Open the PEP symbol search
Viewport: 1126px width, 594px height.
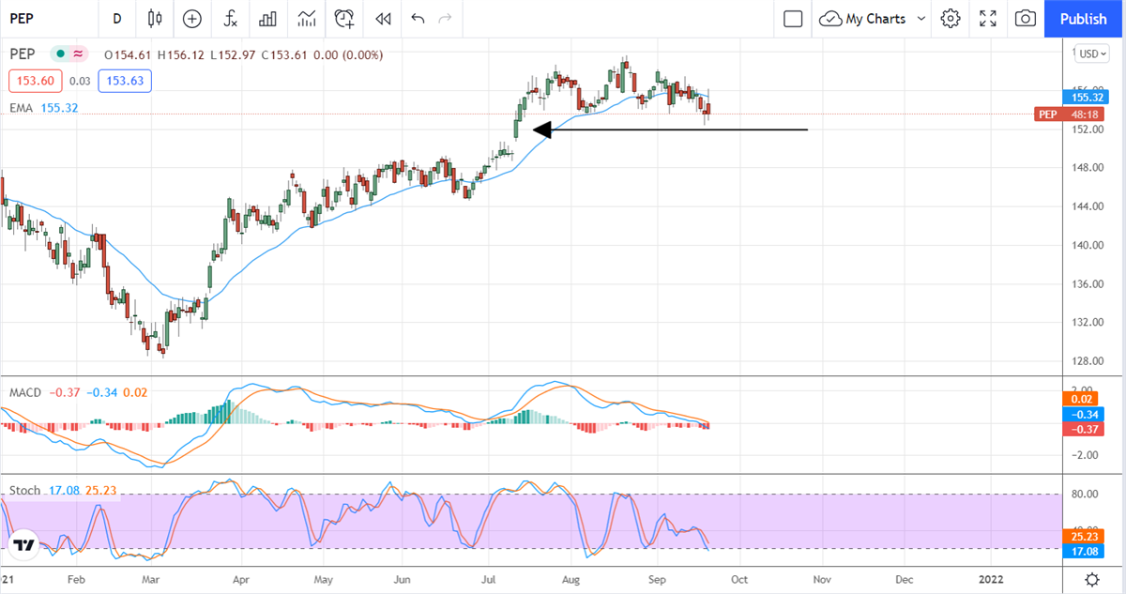coord(23,19)
